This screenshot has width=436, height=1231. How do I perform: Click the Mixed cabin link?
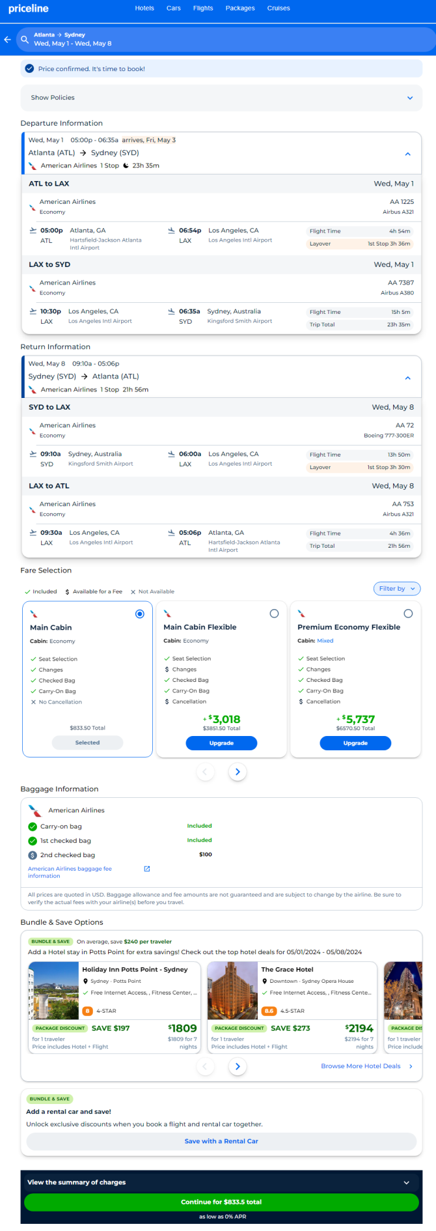pyautogui.click(x=325, y=641)
